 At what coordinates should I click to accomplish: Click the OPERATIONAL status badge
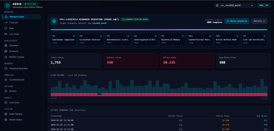tap(31, 4)
